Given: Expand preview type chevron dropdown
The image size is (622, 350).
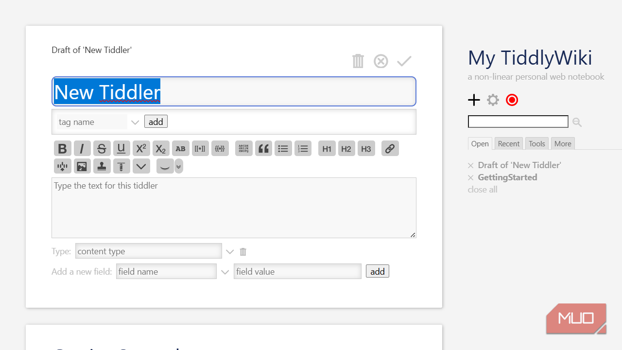Looking at the screenshot, I should pyautogui.click(x=179, y=166).
